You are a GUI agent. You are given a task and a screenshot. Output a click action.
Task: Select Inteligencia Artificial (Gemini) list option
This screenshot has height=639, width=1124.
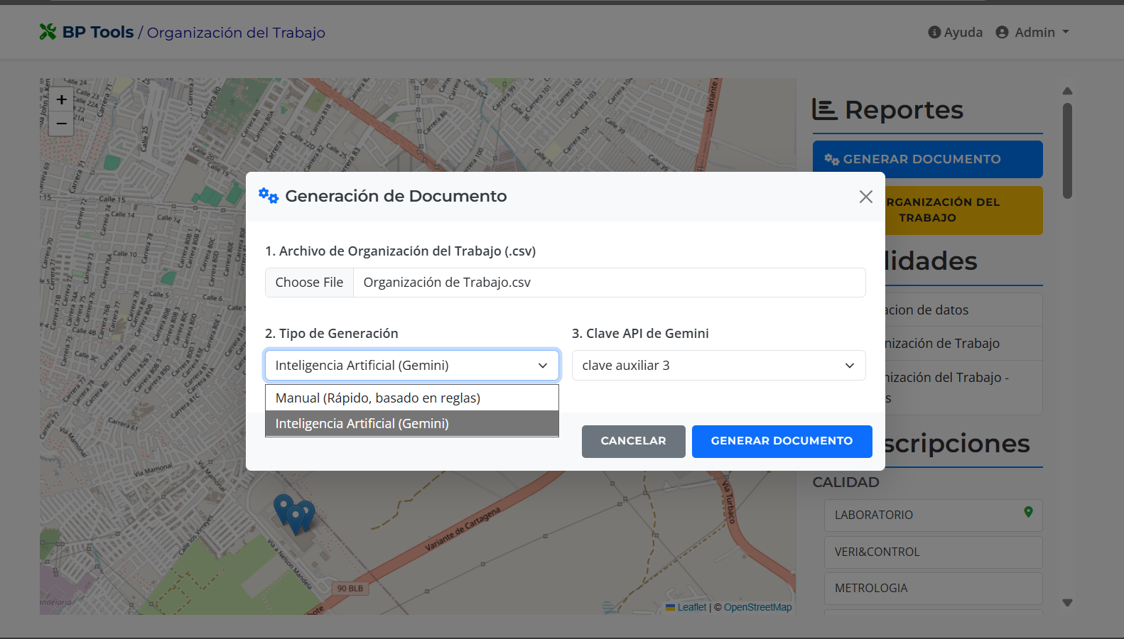(412, 424)
